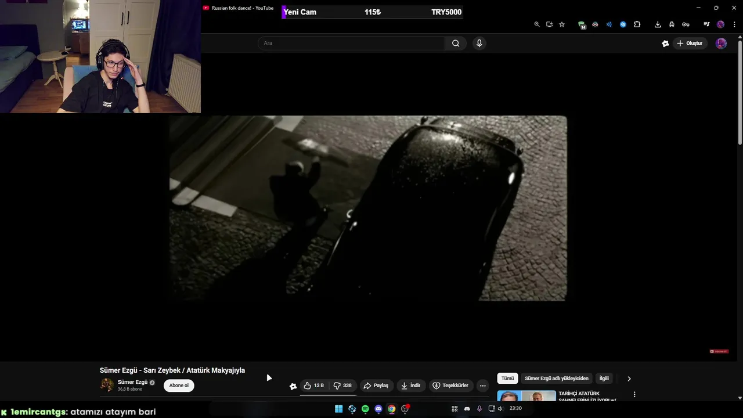Click the incognito-style hat and glasses icon
This screenshot has height=418, width=743.
click(672, 24)
